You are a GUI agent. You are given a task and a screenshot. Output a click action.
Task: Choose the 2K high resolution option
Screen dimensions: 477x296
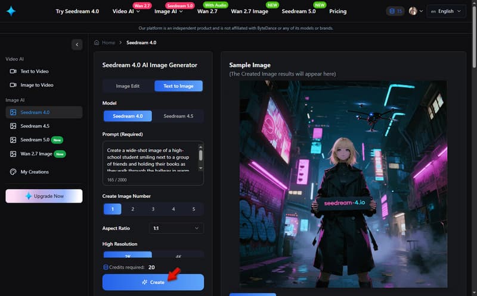pos(128,255)
